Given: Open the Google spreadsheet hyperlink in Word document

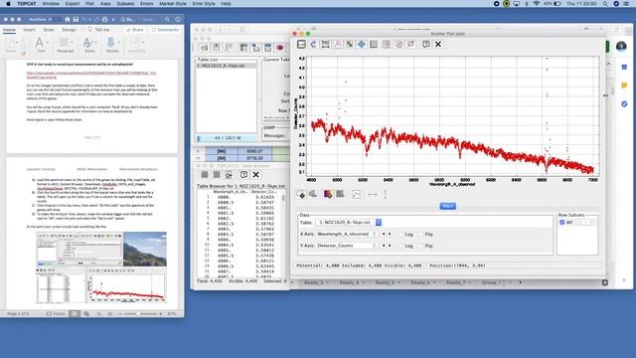Looking at the screenshot, I should 91,76.
